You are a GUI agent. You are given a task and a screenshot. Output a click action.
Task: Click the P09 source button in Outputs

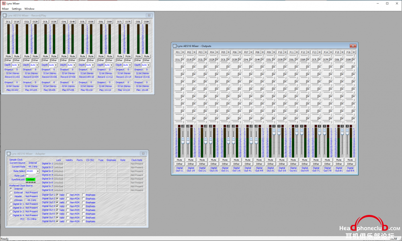269,52
